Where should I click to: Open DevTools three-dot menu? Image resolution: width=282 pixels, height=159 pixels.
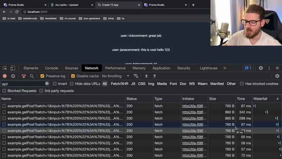click(x=269, y=68)
